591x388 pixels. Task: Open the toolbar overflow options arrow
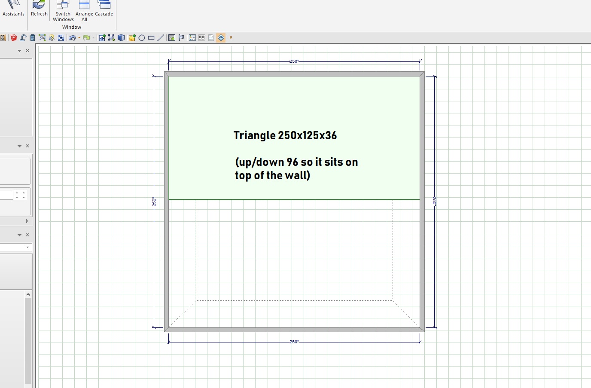[231, 38]
